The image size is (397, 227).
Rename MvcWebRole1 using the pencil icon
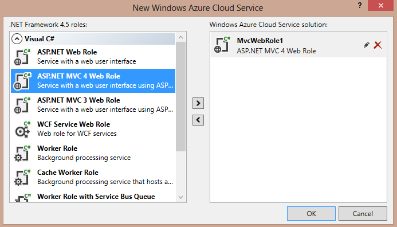coord(366,45)
